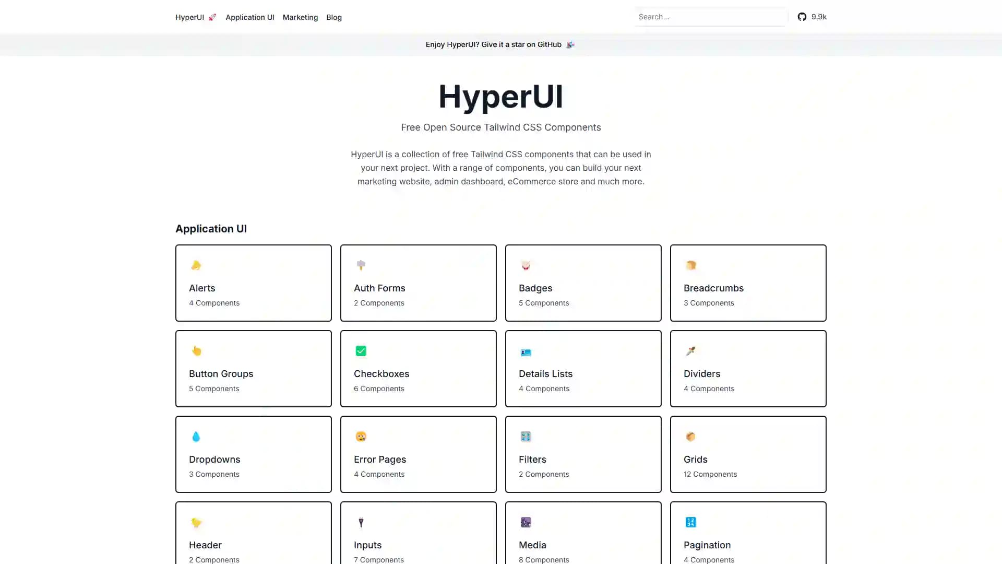The image size is (1002, 564).
Task: Click the pen icon in Inputs card
Action: (x=361, y=522)
